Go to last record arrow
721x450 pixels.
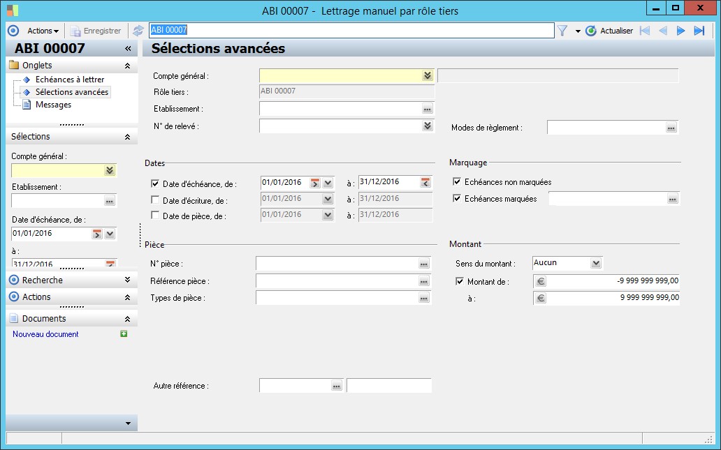699,31
